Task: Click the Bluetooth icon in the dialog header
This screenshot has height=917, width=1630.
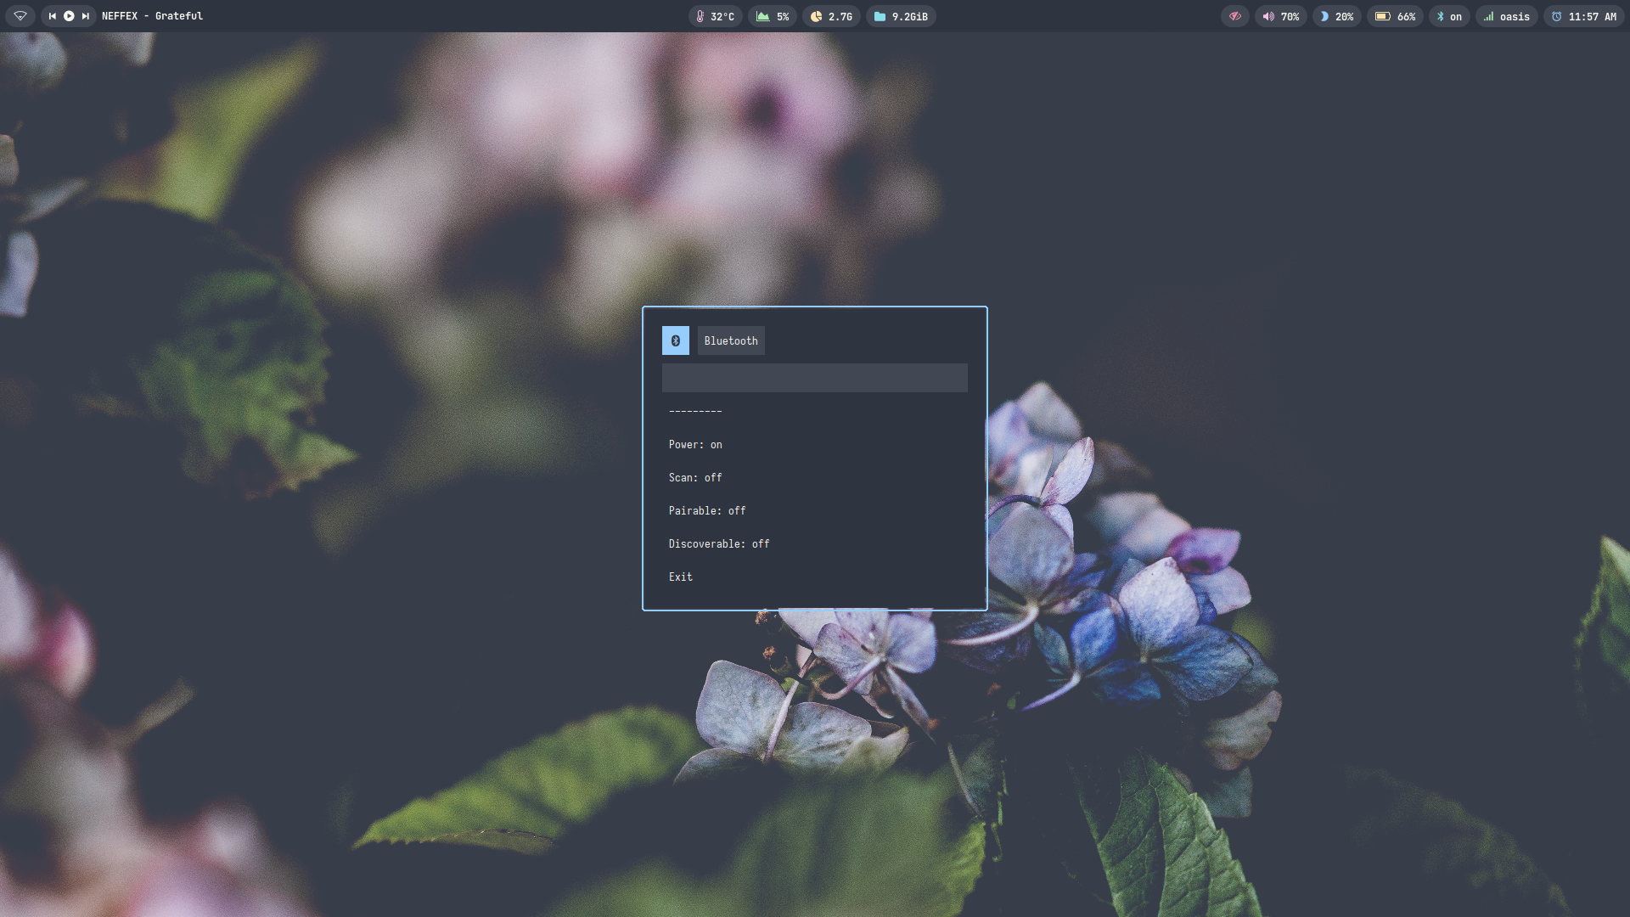Action: pos(675,340)
